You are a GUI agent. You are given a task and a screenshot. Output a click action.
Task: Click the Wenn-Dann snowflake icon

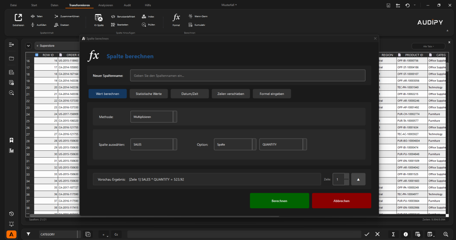tap(191, 16)
